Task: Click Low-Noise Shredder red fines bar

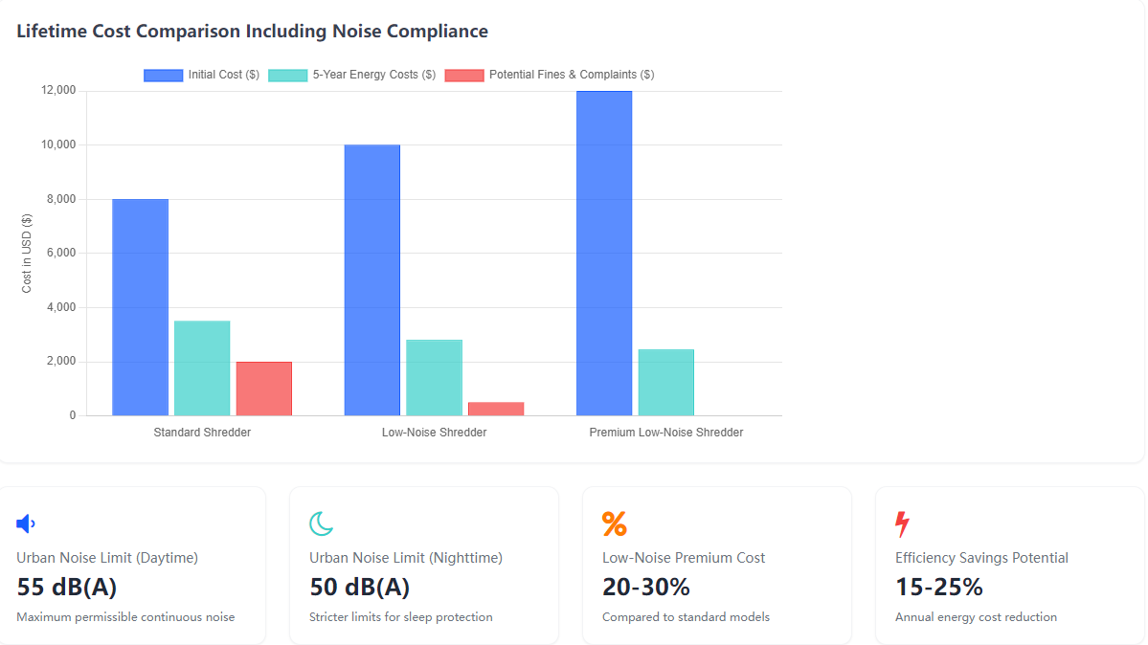Action: pos(496,409)
